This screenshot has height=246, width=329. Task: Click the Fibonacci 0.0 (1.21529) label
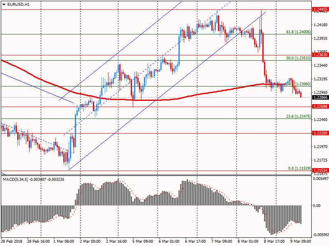point(299,169)
